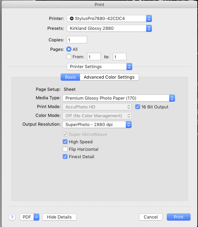Image resolution: width=198 pixels, height=227 pixels.
Task: Open the PDF dropdown arrow
Action: (37, 217)
